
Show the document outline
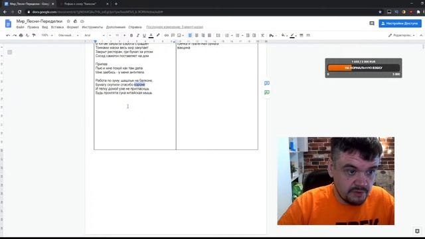coord(10,52)
